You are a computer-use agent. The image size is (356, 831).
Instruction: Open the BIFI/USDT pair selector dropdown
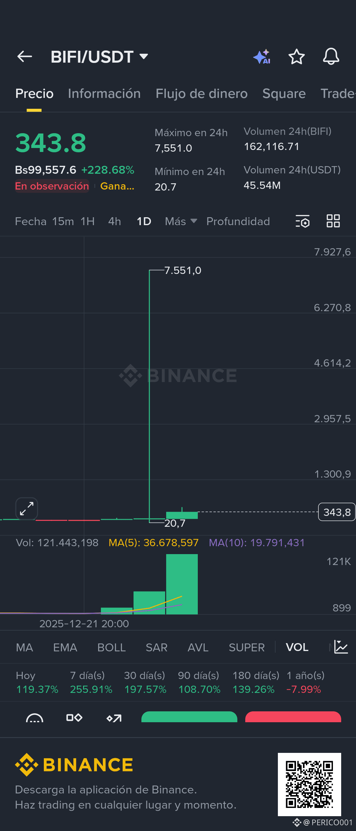tap(99, 57)
